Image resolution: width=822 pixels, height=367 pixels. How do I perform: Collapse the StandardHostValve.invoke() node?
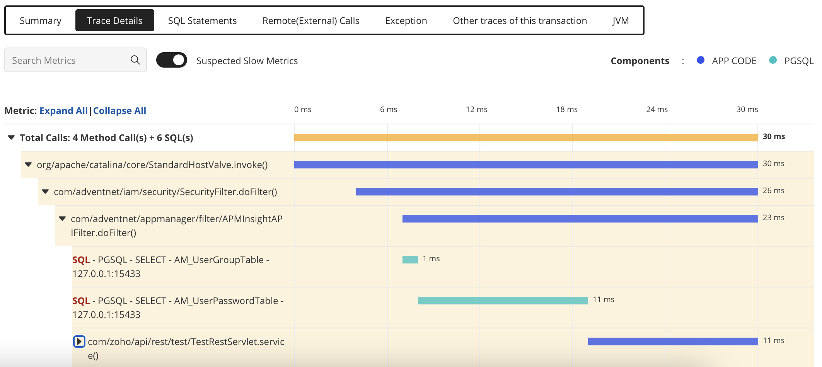(27, 164)
